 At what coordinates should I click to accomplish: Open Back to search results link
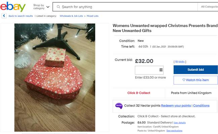tap(21, 16)
